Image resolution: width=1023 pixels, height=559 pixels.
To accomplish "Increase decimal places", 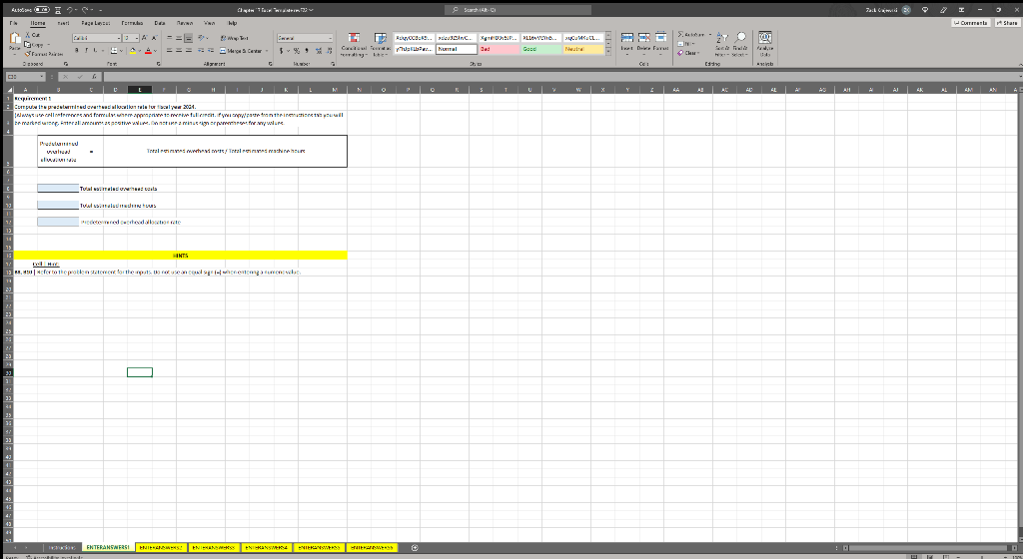I will pyautogui.click(x=319, y=51).
